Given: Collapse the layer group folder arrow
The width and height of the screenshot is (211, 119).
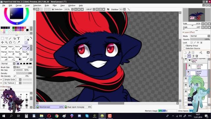Looking at the screenshot, I should point(190,60).
